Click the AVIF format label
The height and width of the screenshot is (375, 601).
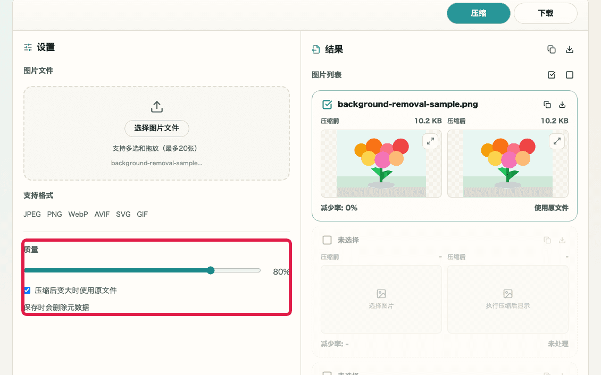coord(102,214)
